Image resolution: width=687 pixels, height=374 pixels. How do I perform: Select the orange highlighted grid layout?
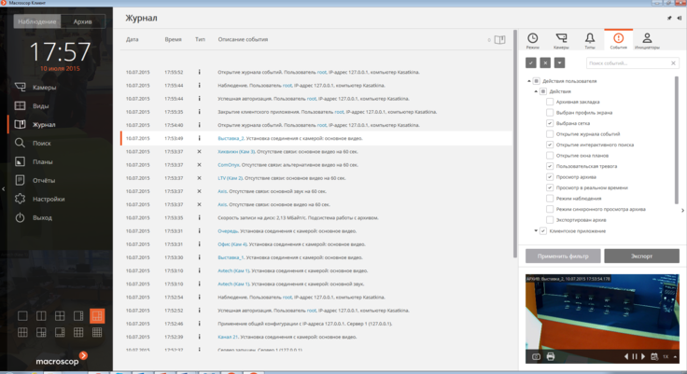[x=97, y=316]
